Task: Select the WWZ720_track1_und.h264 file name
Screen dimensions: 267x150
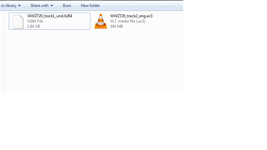Action: tap(50, 16)
